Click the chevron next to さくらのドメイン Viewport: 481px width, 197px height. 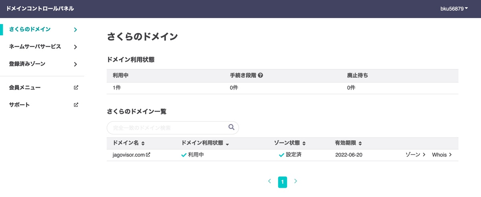click(x=75, y=30)
